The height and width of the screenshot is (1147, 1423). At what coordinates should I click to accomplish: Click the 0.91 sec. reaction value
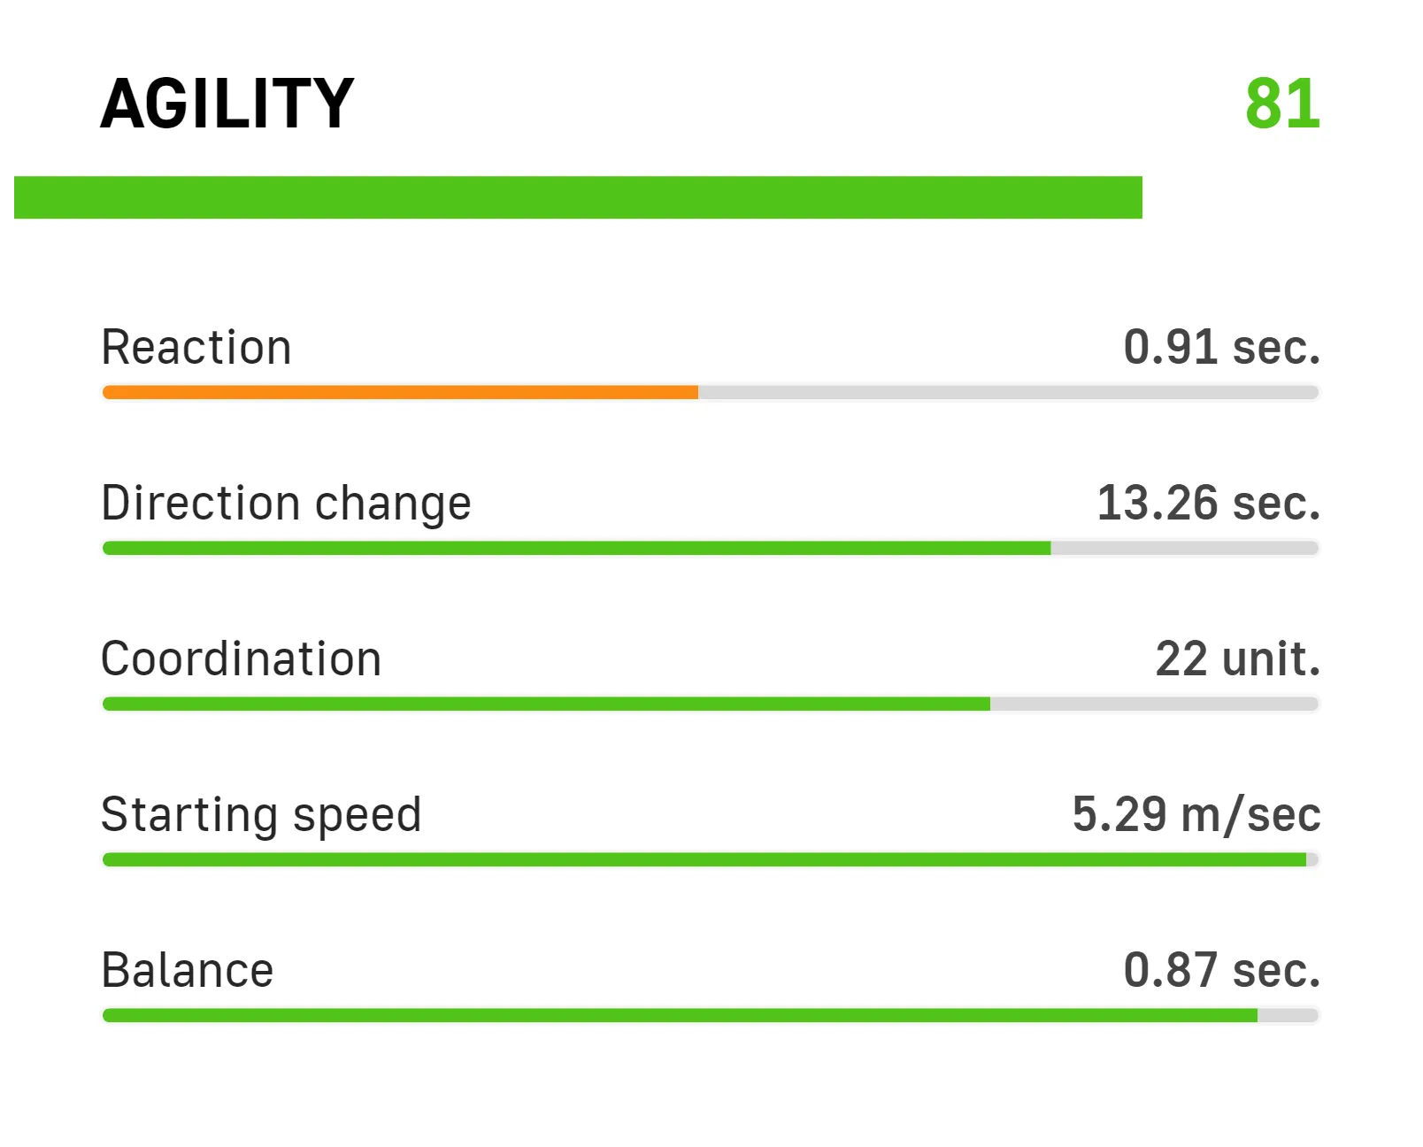point(1221,347)
